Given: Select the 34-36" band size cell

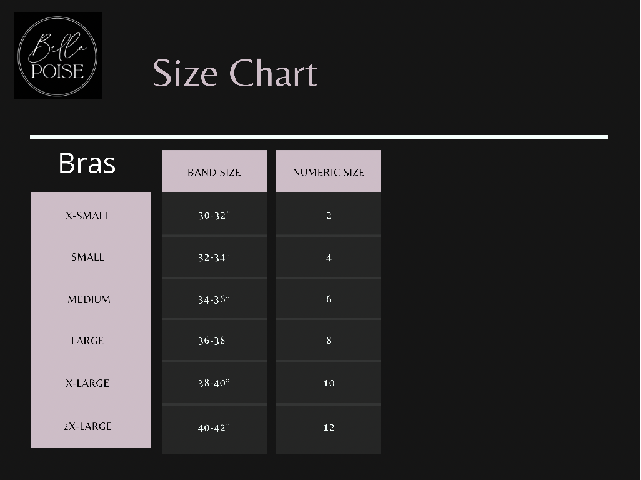Looking at the screenshot, I should point(214,299).
